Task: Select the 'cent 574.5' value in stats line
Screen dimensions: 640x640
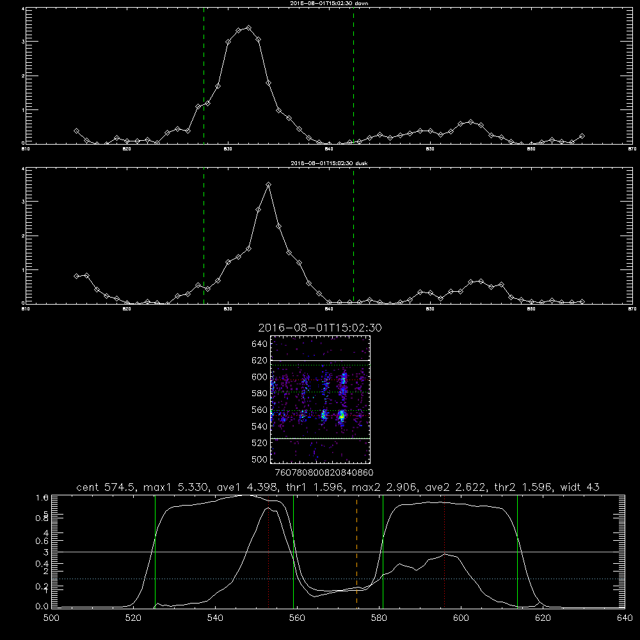Action: pyautogui.click(x=108, y=487)
